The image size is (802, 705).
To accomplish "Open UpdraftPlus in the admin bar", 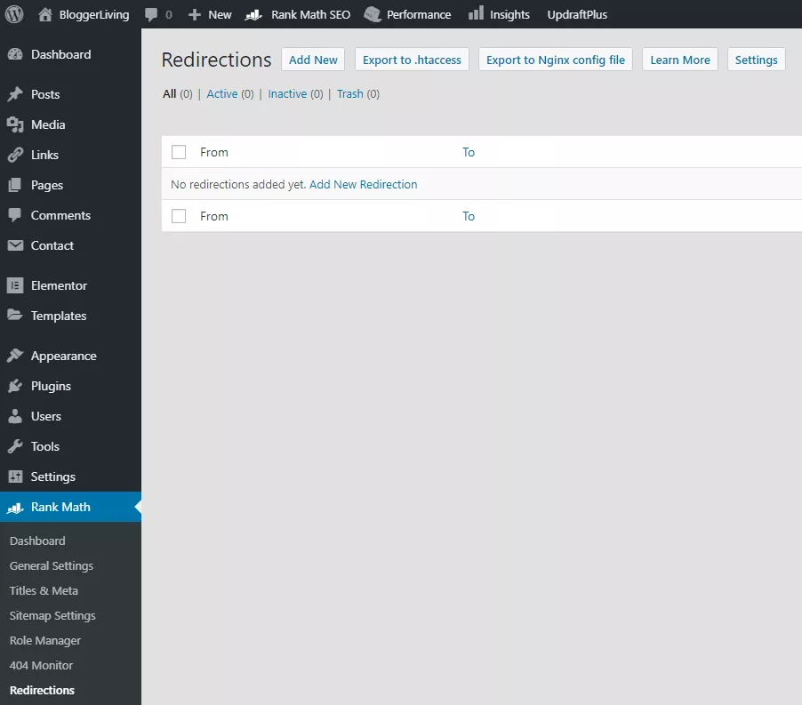I will point(577,14).
